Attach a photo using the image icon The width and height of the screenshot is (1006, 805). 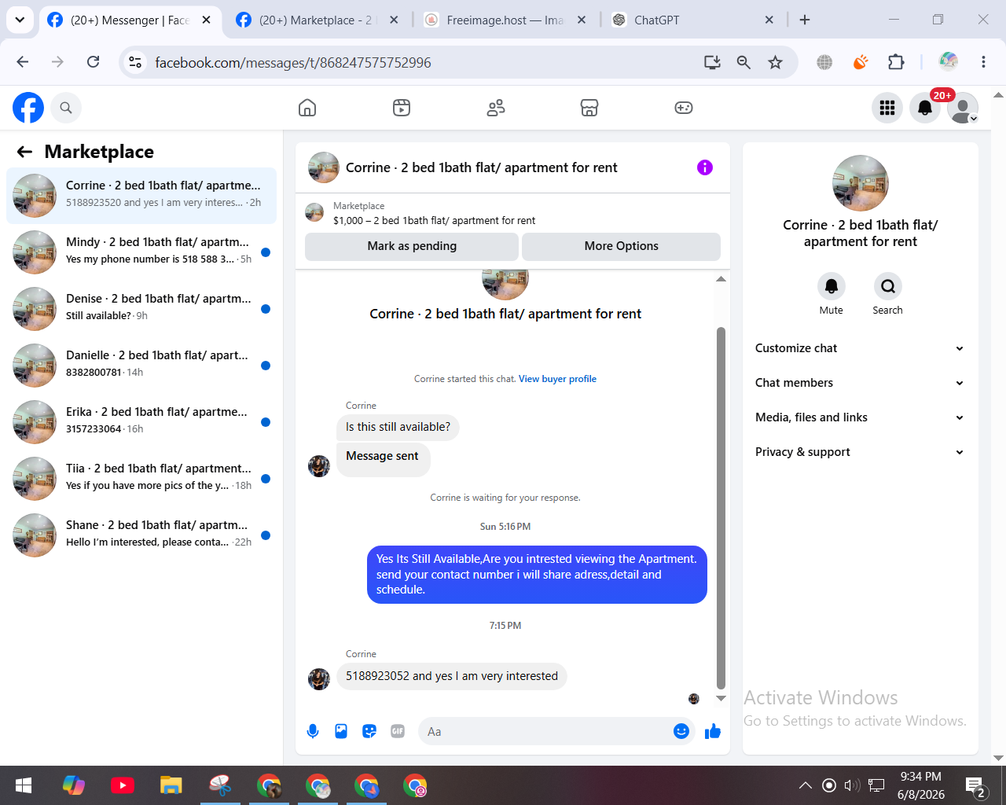click(x=341, y=731)
